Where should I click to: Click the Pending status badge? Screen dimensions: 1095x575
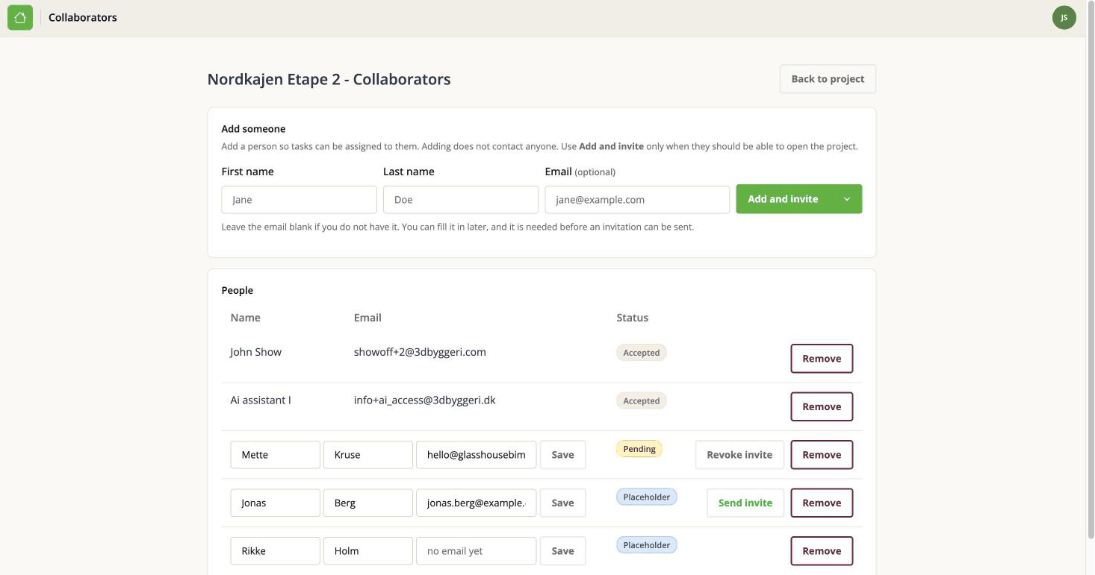[639, 449]
